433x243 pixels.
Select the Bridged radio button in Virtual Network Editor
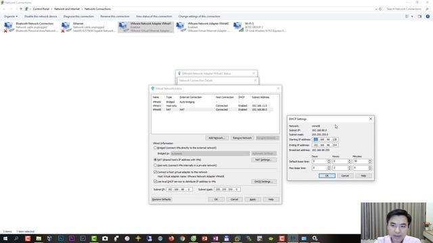pos(155,148)
